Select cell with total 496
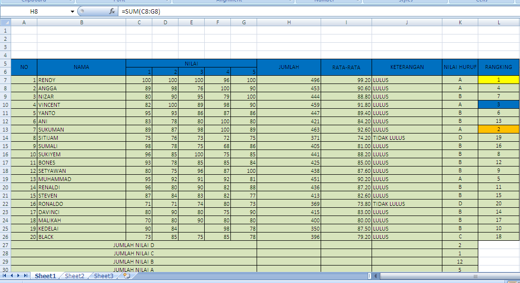The image size is (520, 283). 289,80
